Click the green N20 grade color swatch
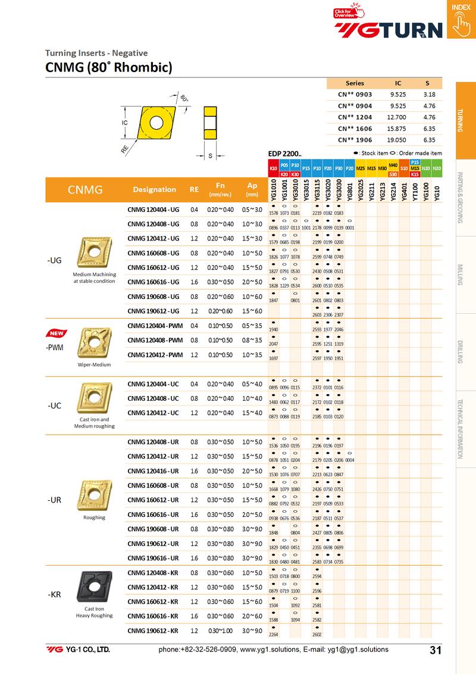Viewport: 476px width, 674px height. [x=437, y=168]
